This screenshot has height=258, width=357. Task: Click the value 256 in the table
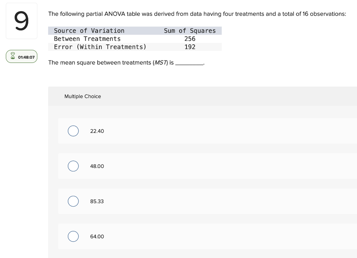click(190, 39)
